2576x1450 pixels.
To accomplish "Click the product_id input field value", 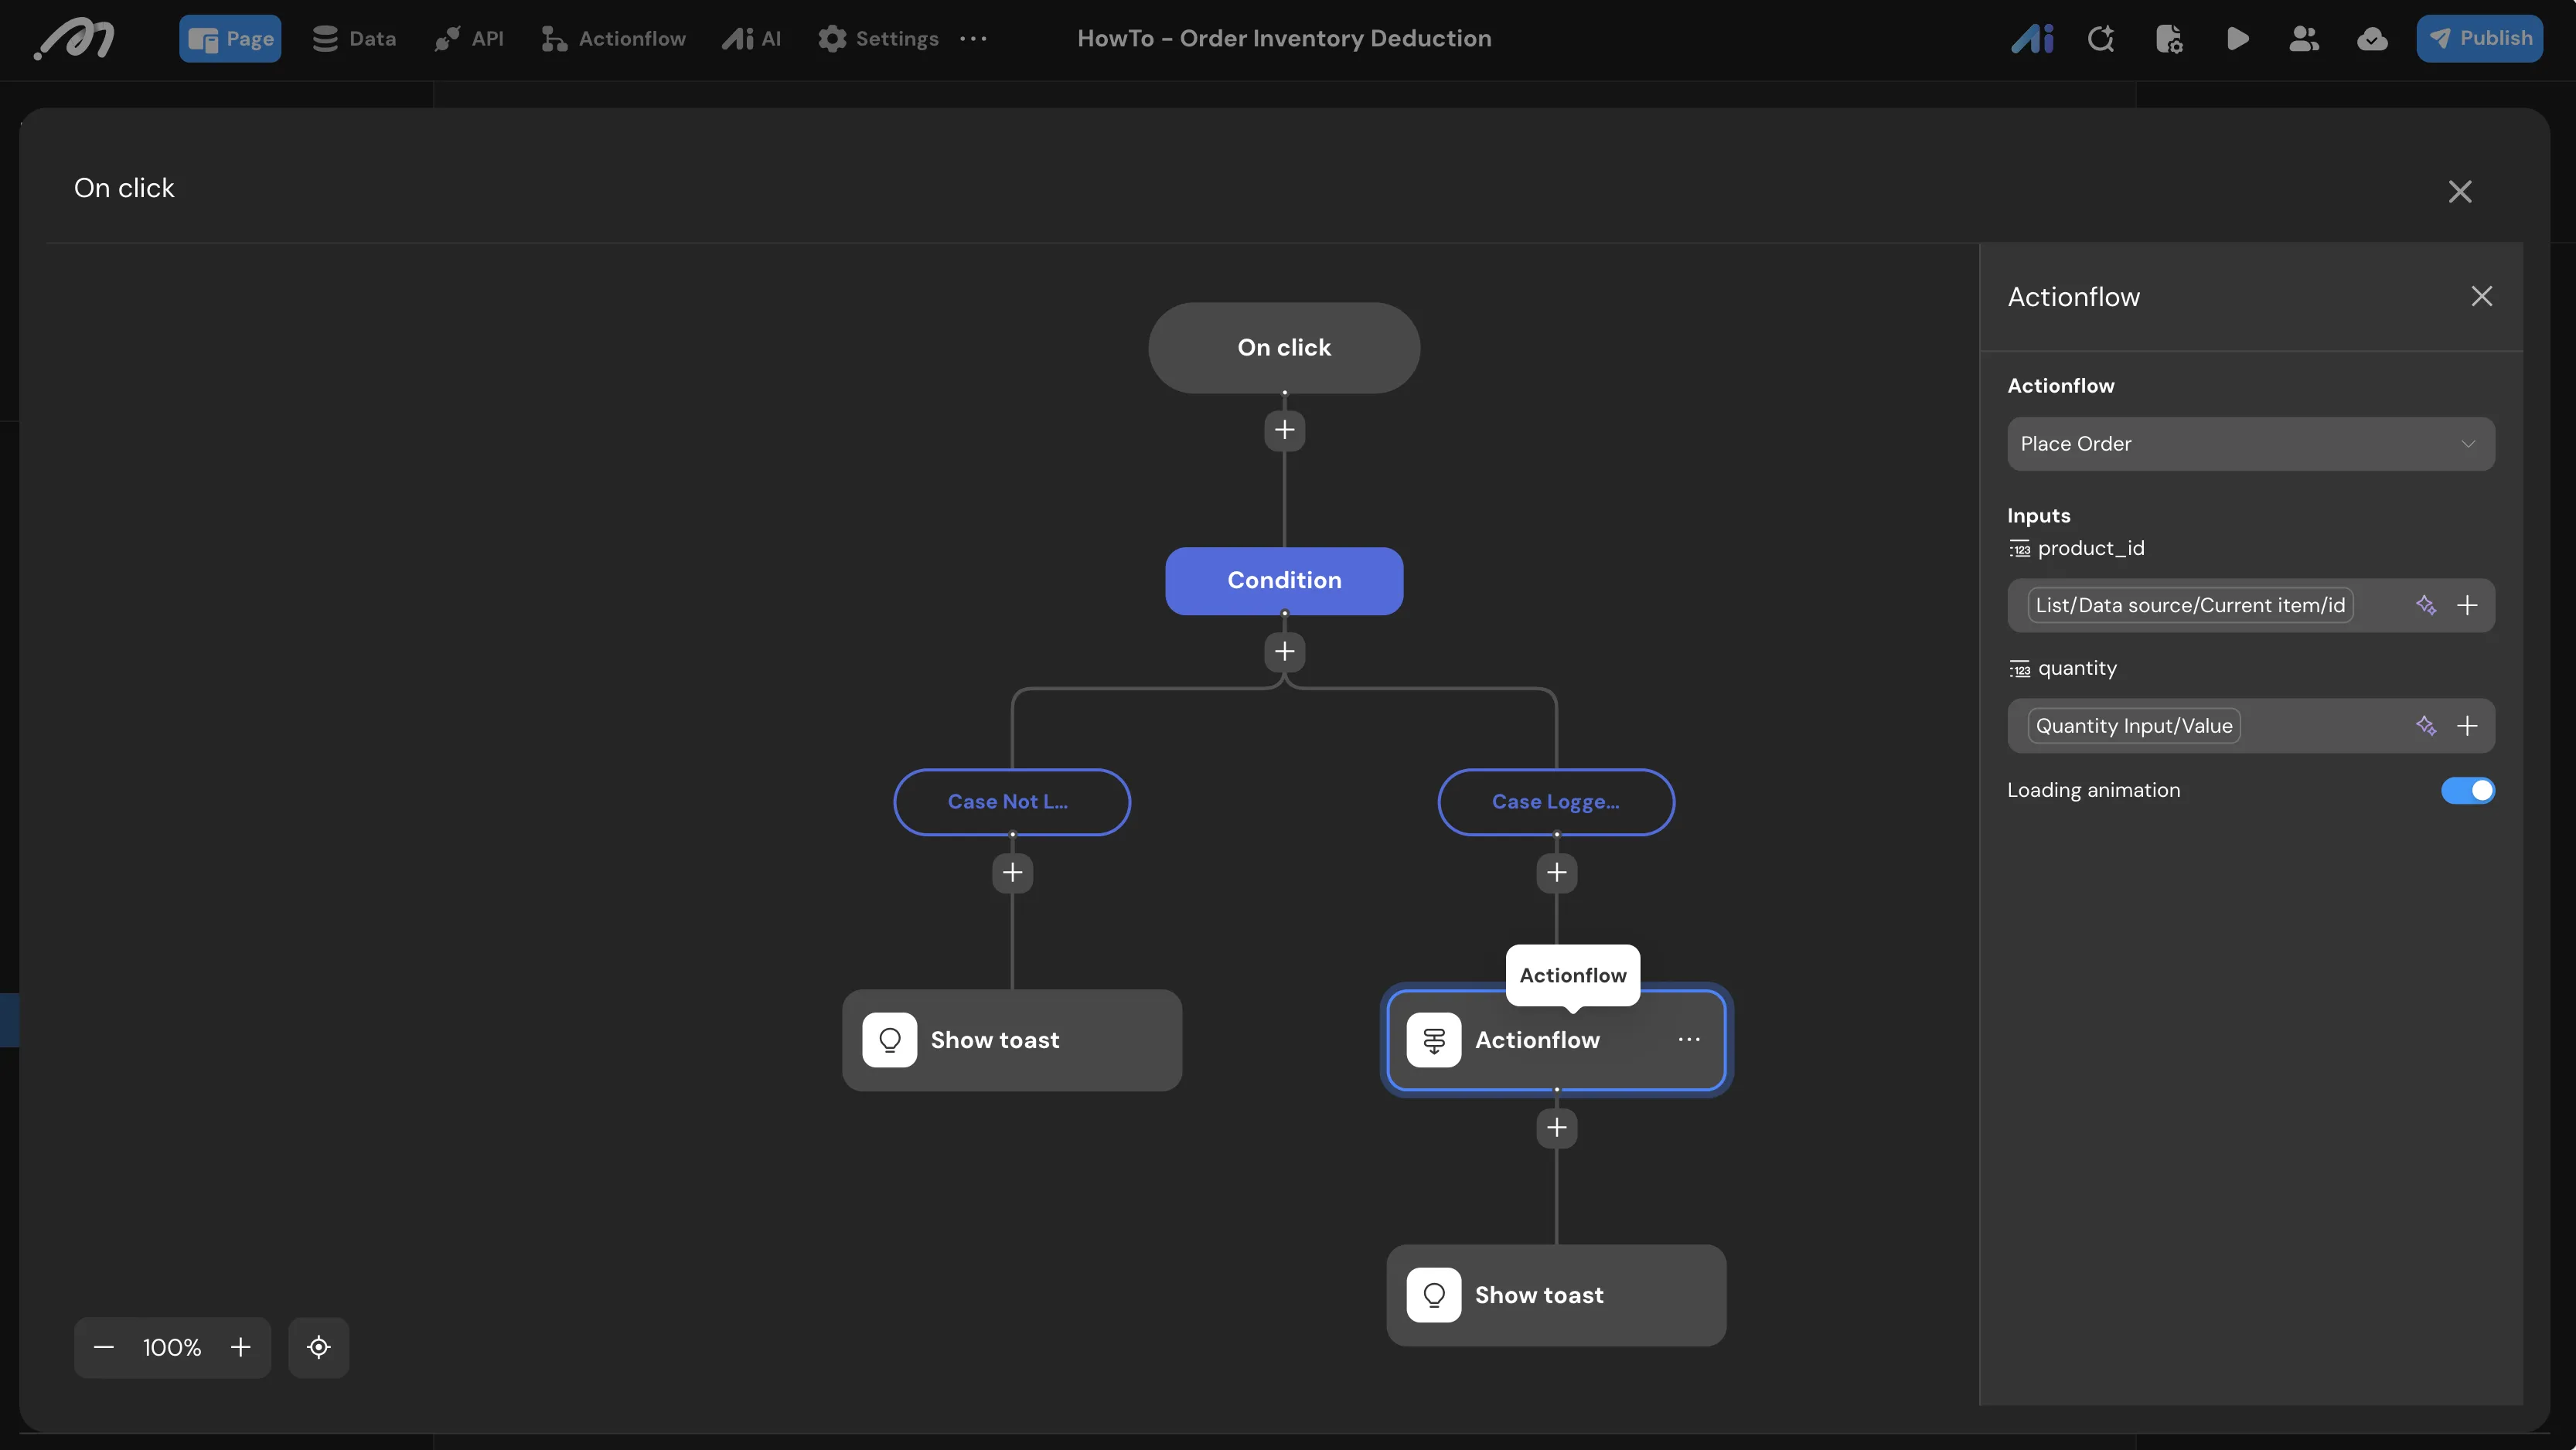I will point(2190,605).
